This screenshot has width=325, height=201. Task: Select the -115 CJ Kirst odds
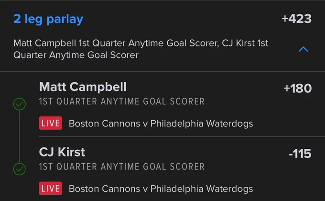pos(300,154)
